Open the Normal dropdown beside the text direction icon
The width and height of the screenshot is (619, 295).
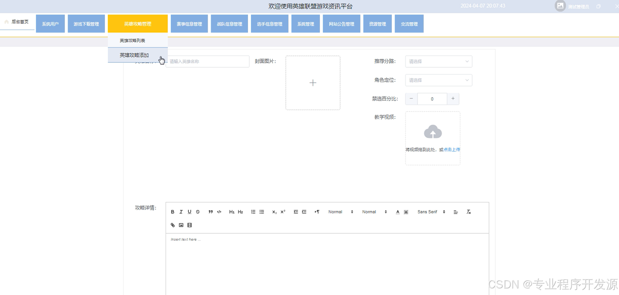click(341, 212)
